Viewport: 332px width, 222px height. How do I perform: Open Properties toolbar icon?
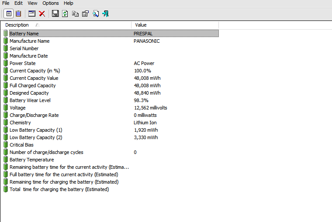tap(85, 14)
